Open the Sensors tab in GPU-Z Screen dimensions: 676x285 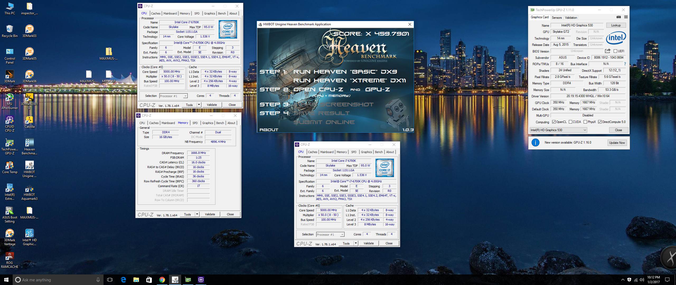coord(557,18)
